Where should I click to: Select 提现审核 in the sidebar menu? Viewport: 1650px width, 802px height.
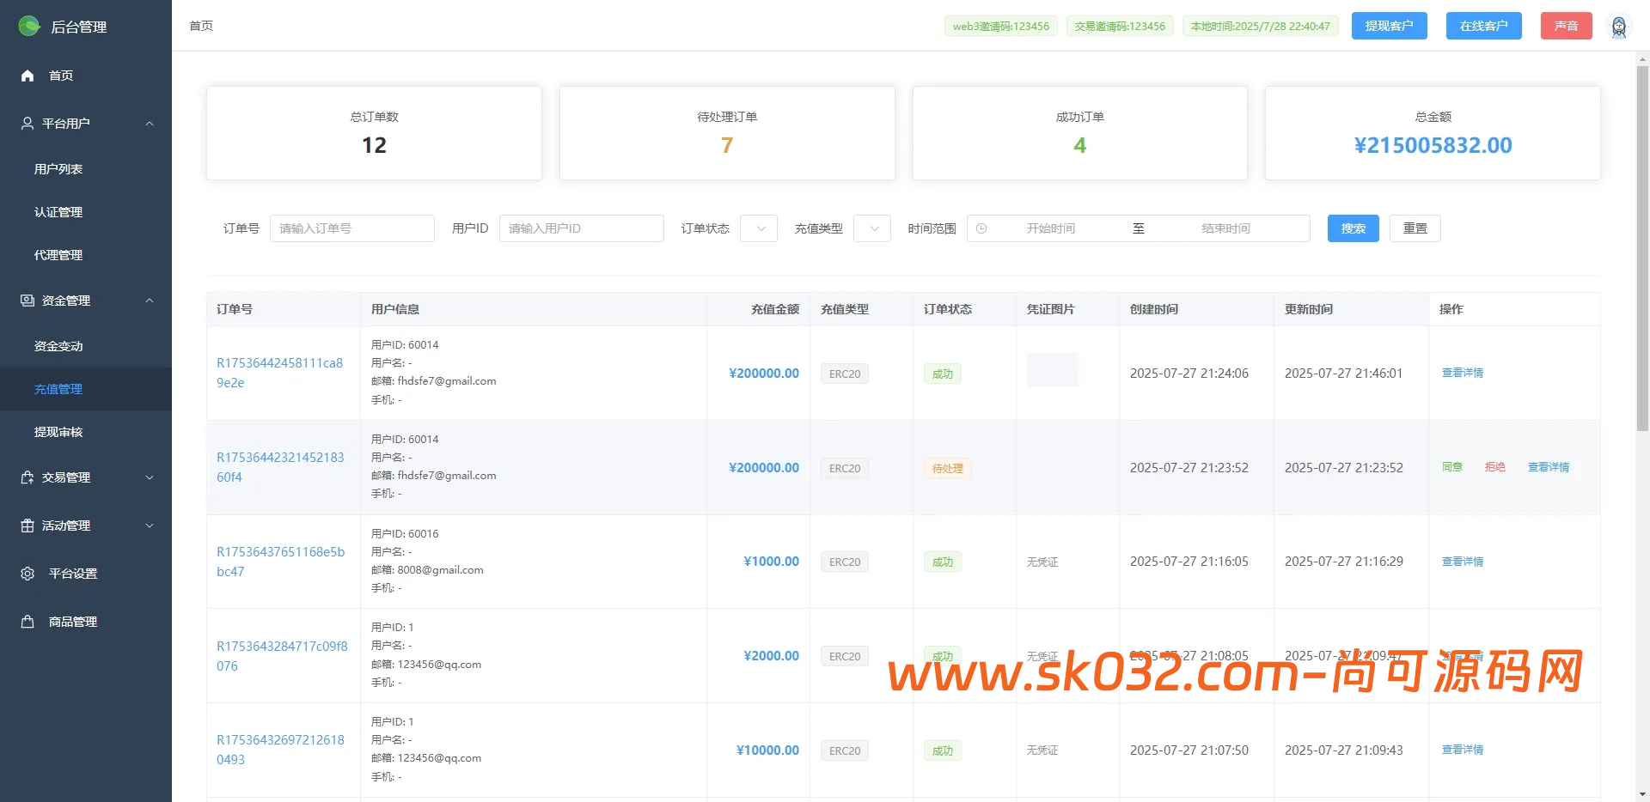coord(58,432)
